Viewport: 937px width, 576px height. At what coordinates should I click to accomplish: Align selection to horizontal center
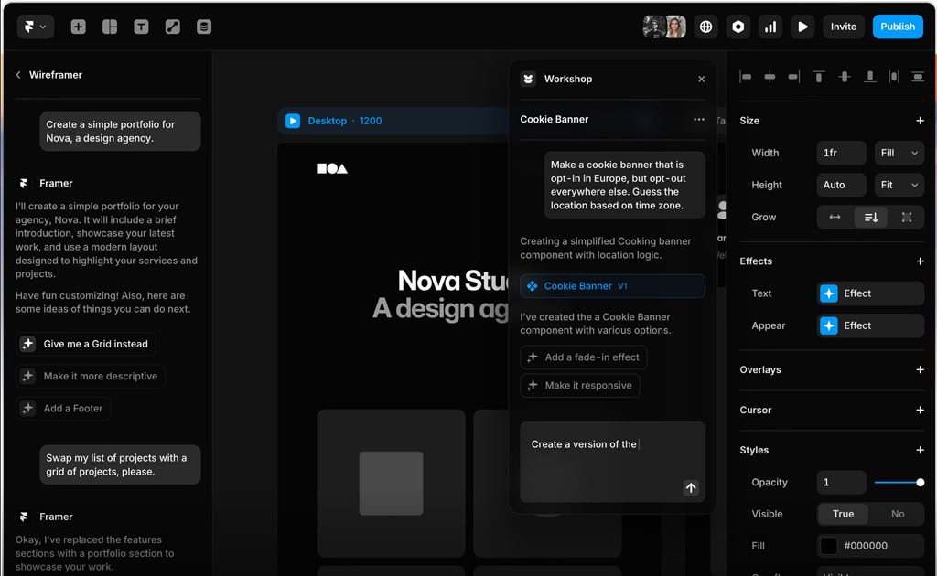[770, 77]
